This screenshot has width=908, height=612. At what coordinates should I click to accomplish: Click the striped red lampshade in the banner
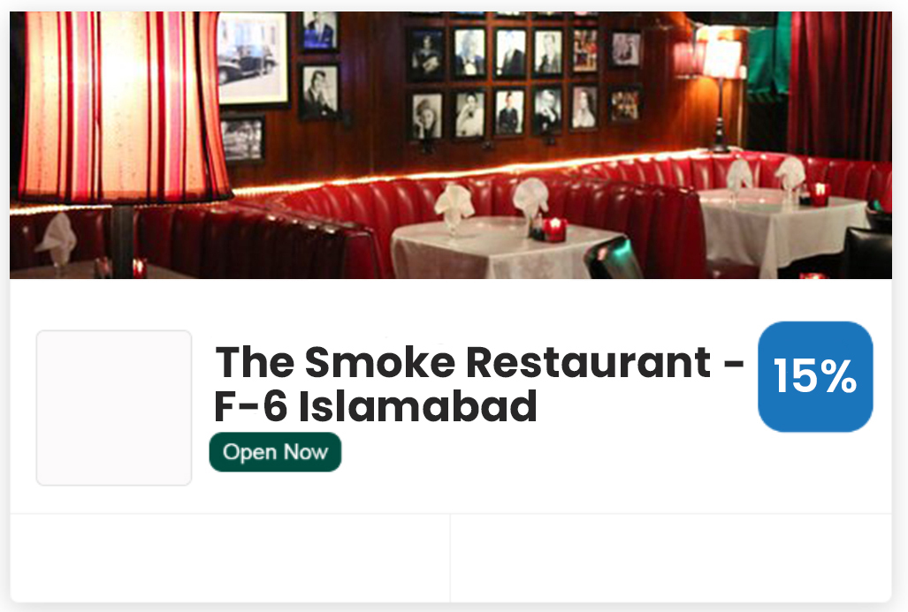click(124, 107)
